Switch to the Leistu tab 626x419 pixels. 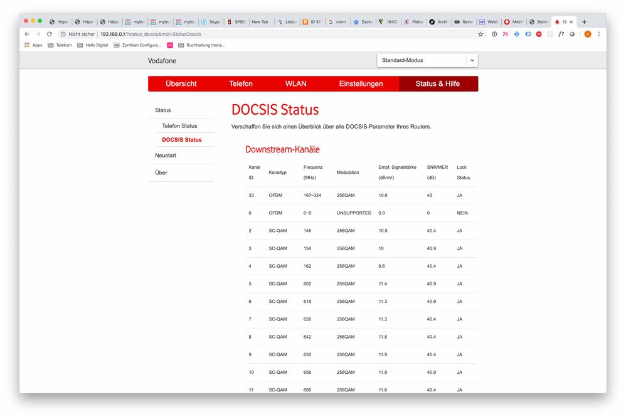pos(287,22)
